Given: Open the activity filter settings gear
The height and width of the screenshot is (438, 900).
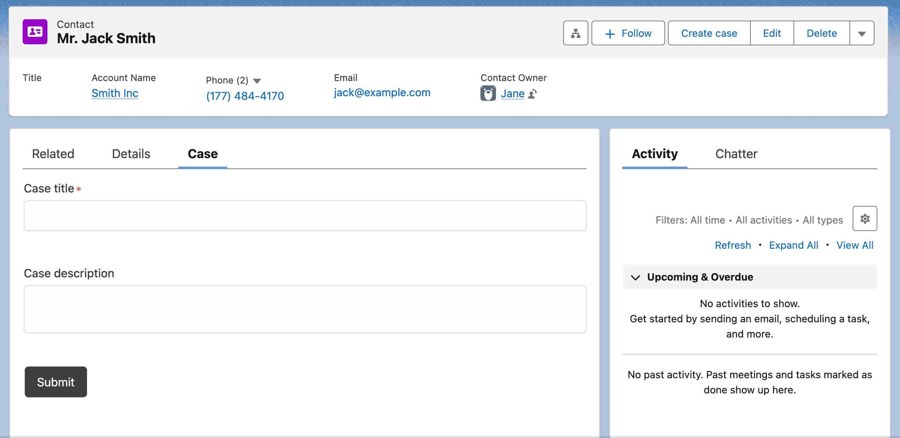Looking at the screenshot, I should (x=865, y=219).
